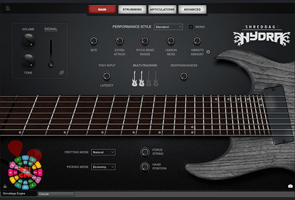Click the Extra Attack knob
The width and height of the screenshot is (295, 200).
pos(120,41)
